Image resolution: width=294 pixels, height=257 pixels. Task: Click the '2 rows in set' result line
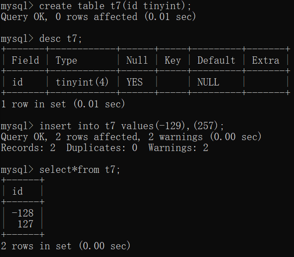click(x=66, y=246)
